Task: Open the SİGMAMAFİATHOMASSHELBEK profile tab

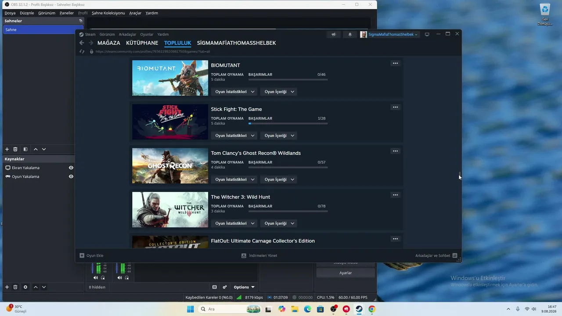Action: pos(236,43)
